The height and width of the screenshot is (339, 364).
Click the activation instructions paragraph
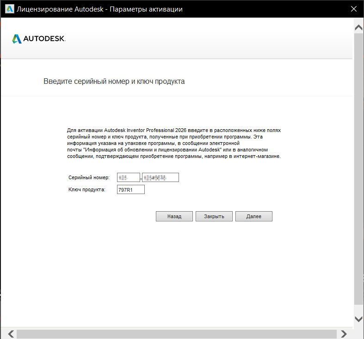(173, 144)
